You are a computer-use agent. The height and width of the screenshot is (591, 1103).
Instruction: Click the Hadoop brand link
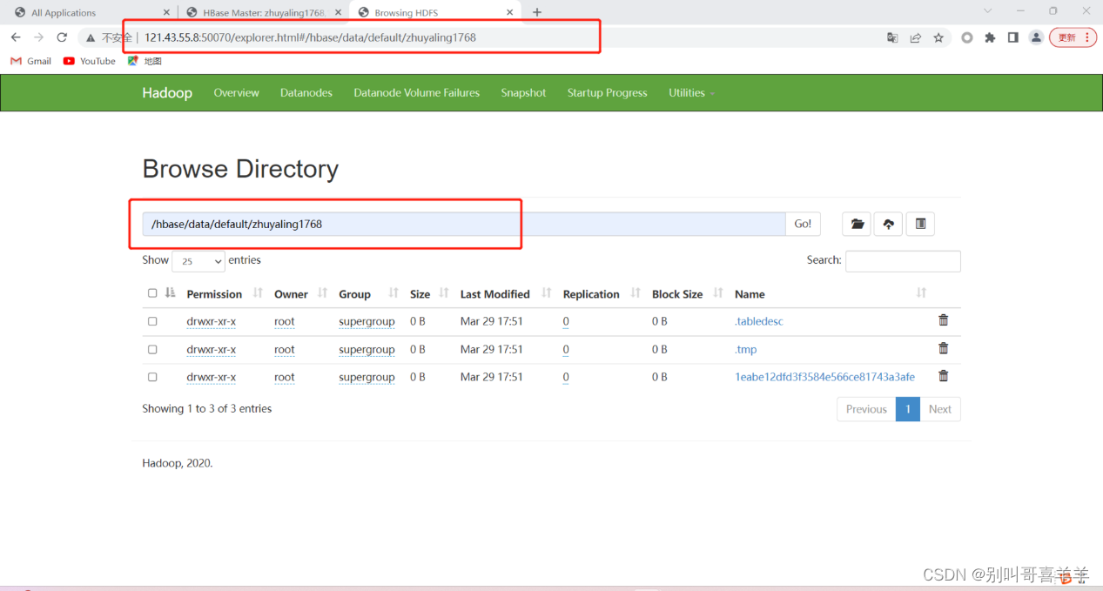(167, 93)
